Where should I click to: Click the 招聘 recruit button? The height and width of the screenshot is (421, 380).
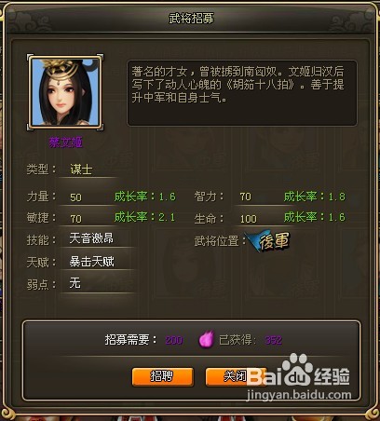point(163,377)
